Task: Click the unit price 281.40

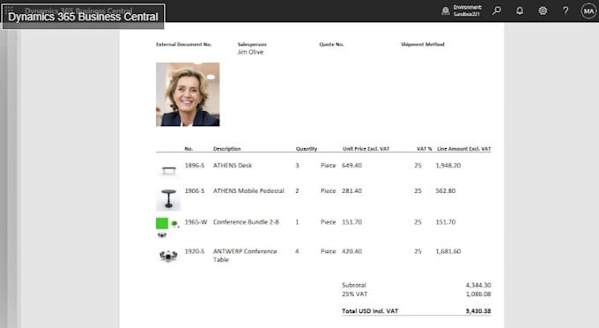Action: click(351, 190)
